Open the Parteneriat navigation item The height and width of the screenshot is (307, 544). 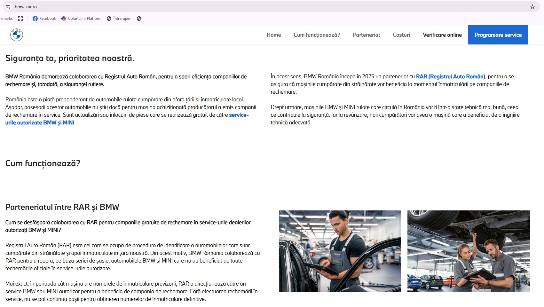tap(366, 35)
